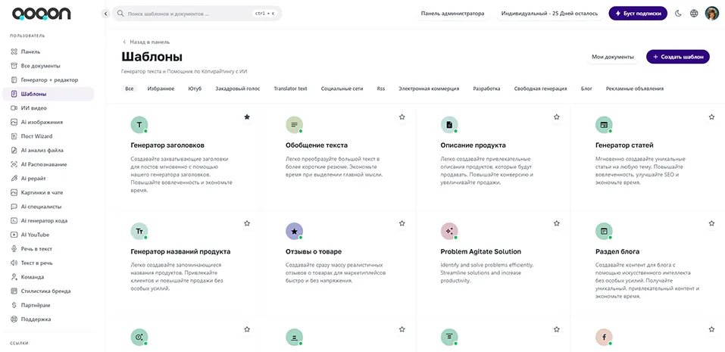
Task: Open the language selector globe icon
Action: pos(694,14)
